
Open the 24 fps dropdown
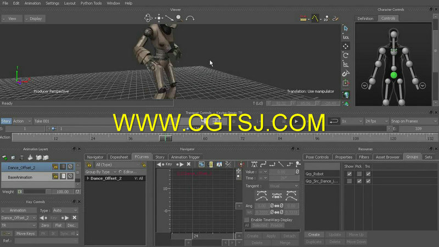coord(376,121)
